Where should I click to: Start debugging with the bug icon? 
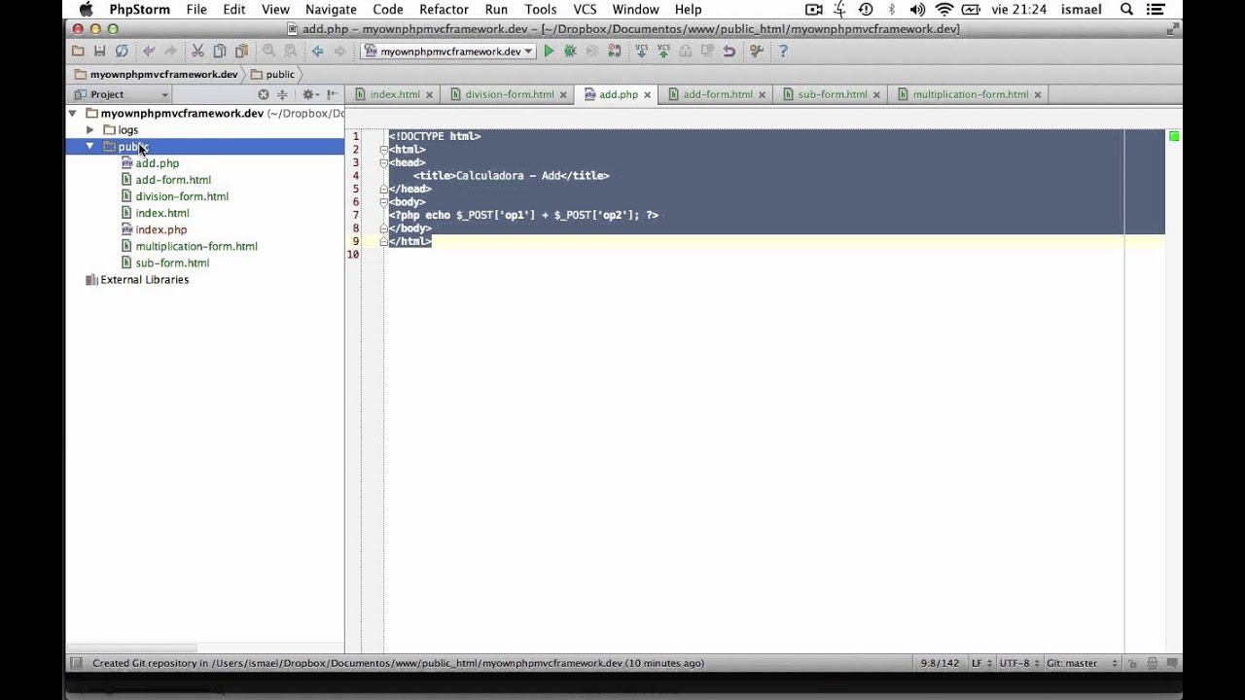570,51
